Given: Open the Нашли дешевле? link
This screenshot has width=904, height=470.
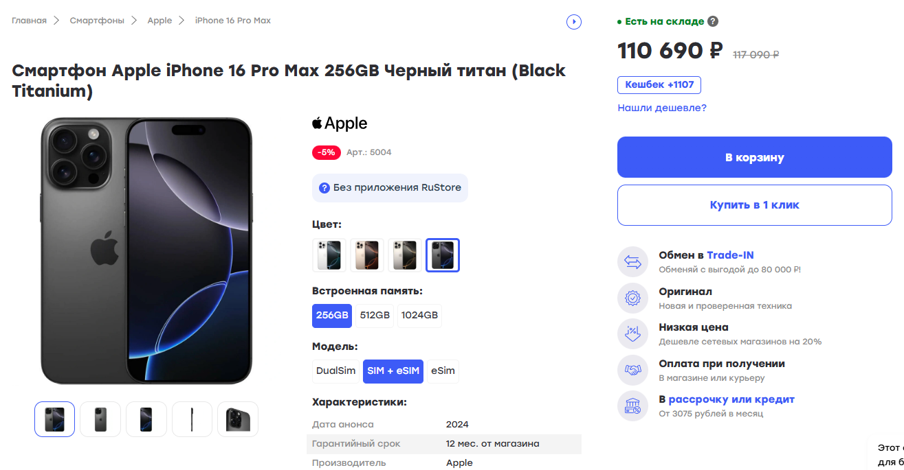Looking at the screenshot, I should pos(661,108).
